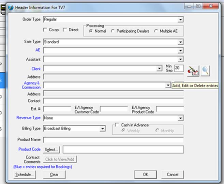The height and width of the screenshot is (184, 224).
Task: Select the Normal processing radio button
Action: [x=91, y=31]
